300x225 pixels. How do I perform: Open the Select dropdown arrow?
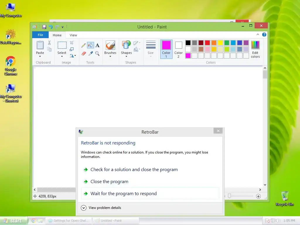pos(62,57)
